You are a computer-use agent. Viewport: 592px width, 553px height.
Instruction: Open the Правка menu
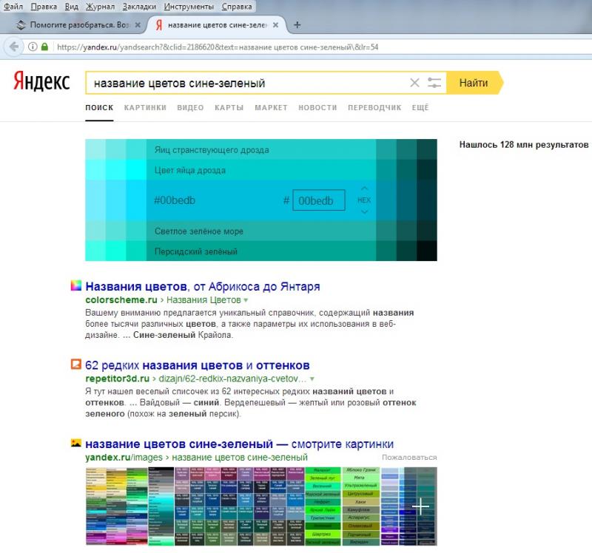coord(44,7)
